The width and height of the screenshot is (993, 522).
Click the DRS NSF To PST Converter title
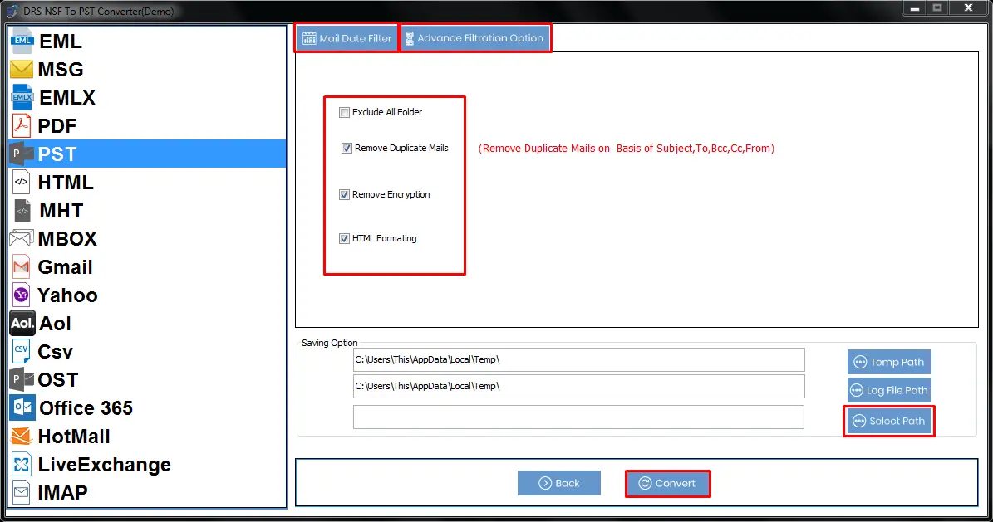tap(99, 12)
